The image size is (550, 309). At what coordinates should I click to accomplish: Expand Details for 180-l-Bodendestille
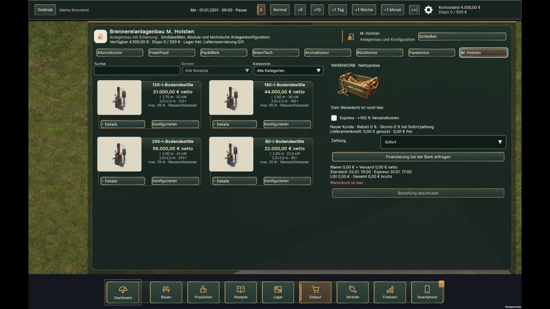coord(235,124)
